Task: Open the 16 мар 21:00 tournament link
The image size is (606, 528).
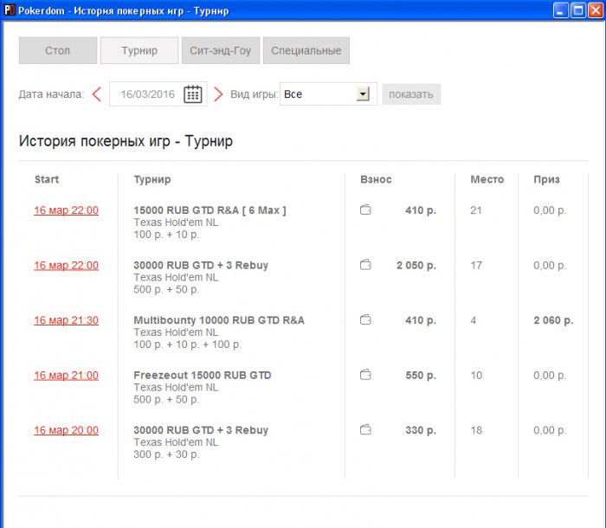Action: [66, 375]
